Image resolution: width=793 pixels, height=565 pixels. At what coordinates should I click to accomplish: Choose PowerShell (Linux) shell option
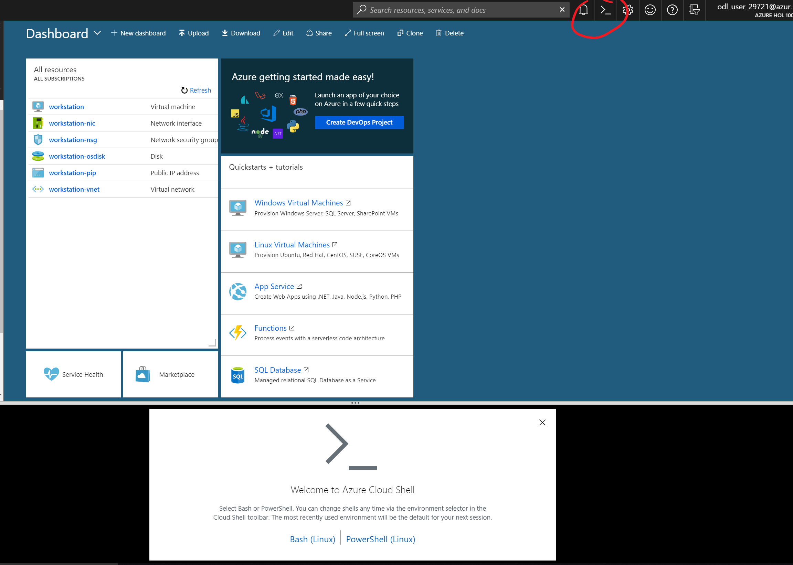coord(380,539)
